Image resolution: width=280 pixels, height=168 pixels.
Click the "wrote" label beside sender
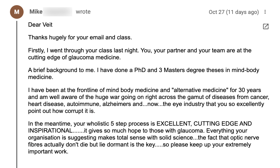[x=83, y=12]
